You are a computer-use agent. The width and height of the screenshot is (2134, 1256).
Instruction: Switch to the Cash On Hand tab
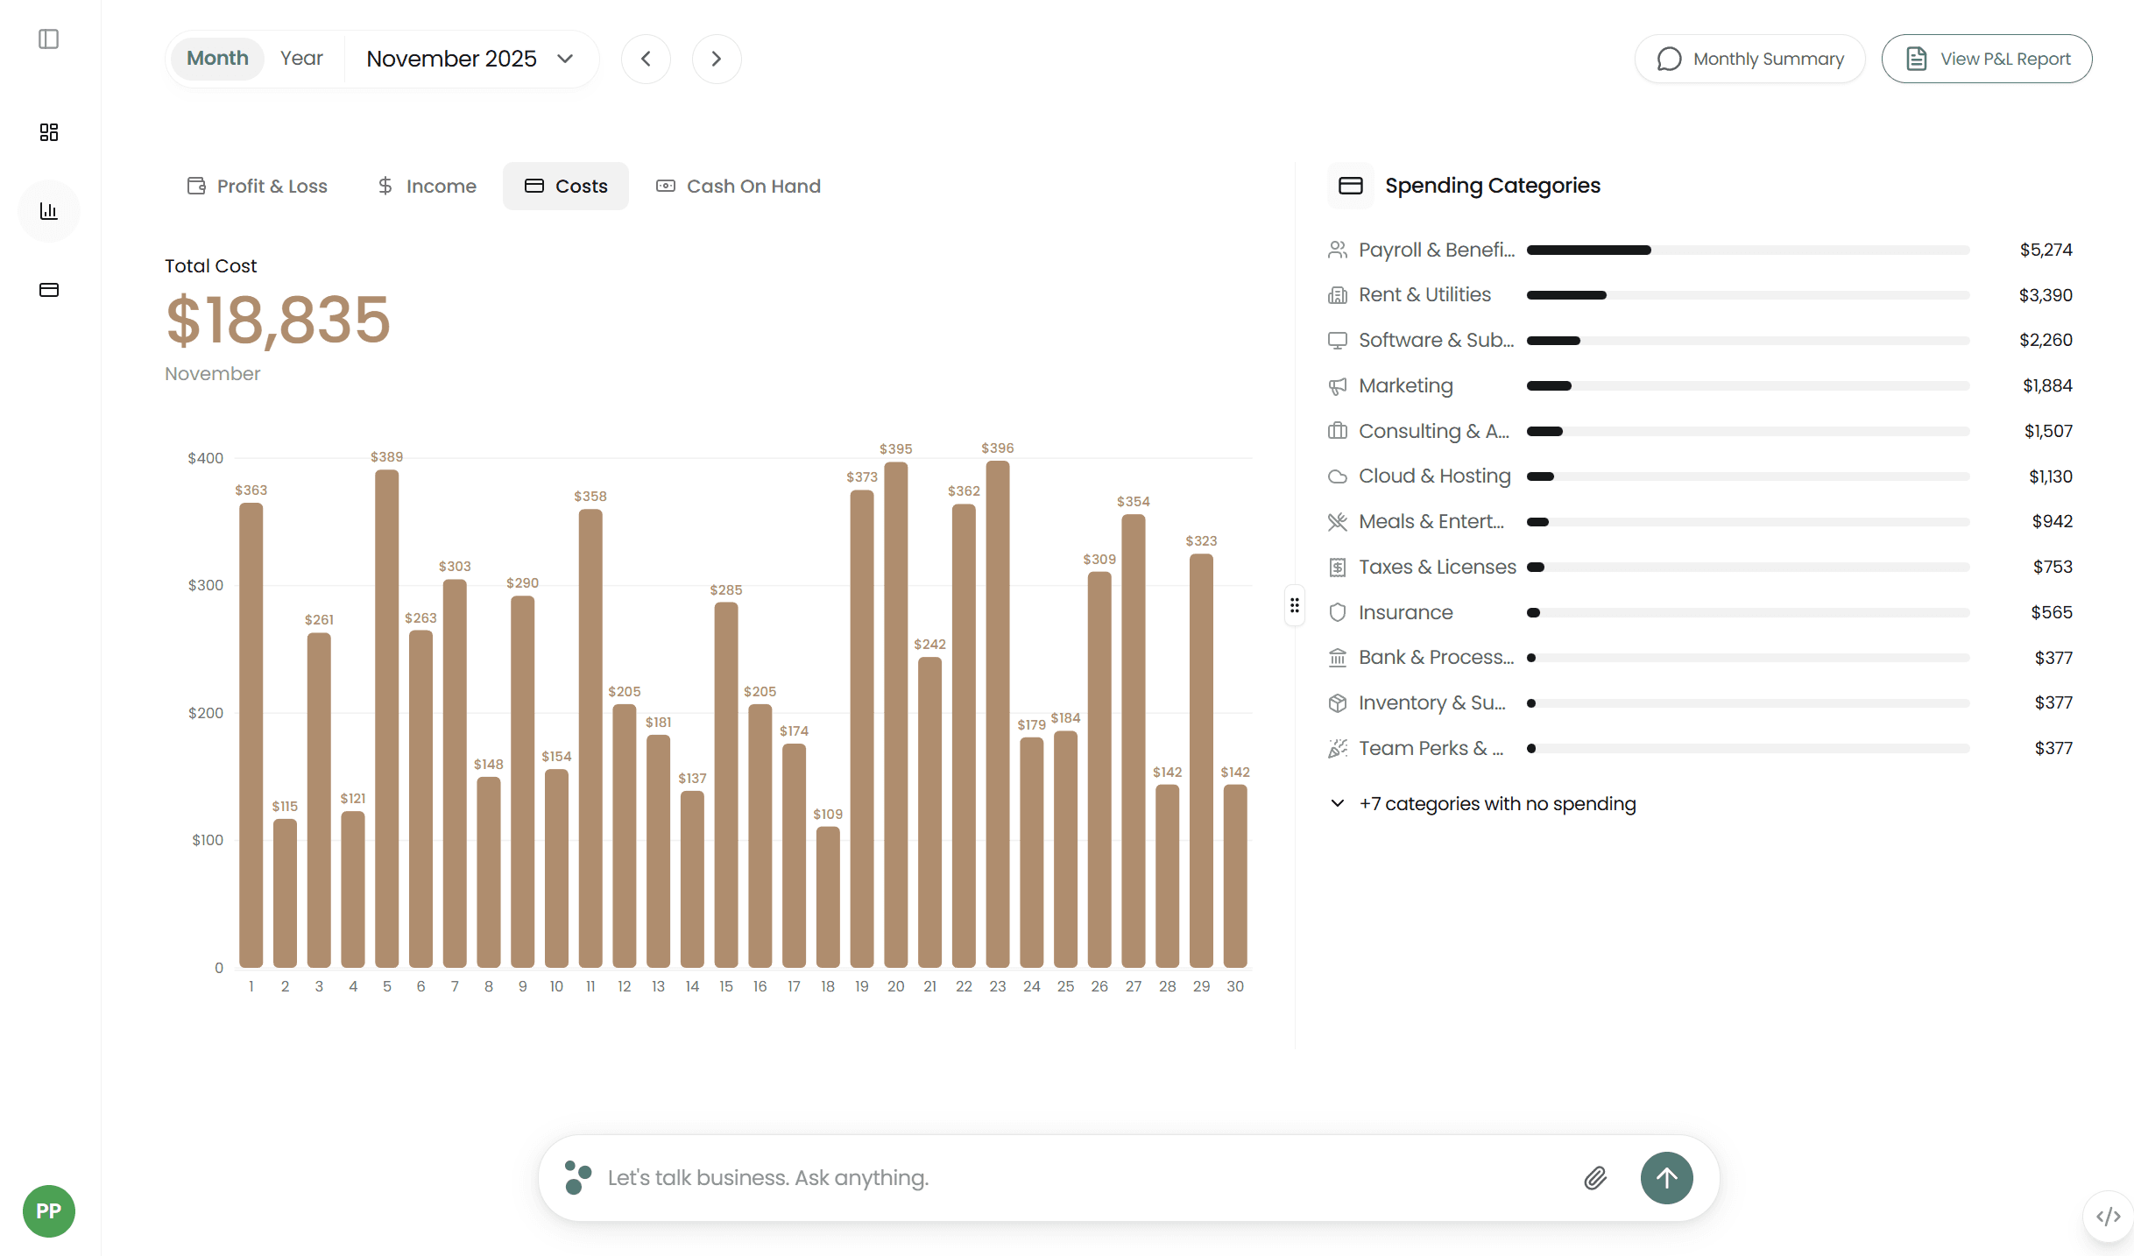pyautogui.click(x=738, y=186)
